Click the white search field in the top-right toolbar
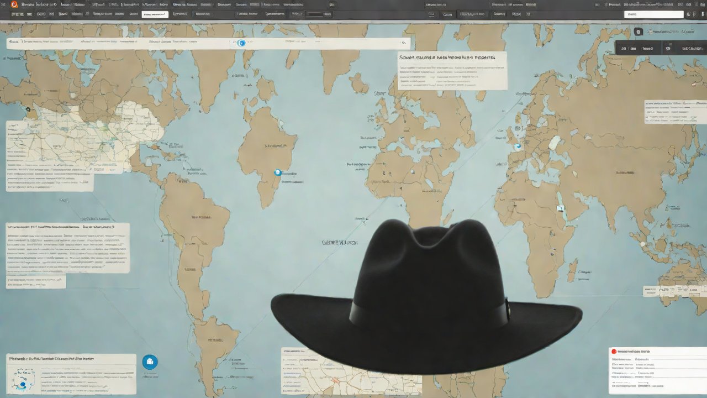Screen dimensions: 707x398 pyautogui.click(x=653, y=14)
